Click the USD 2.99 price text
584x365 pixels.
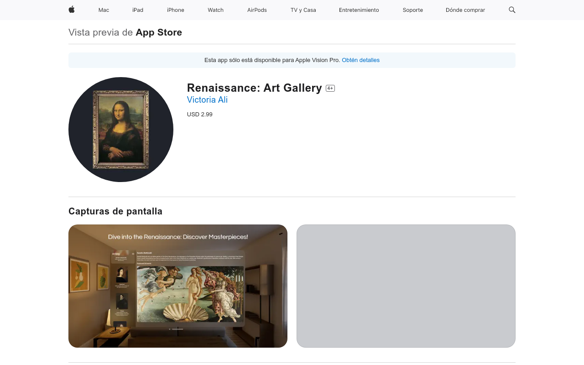pos(200,115)
